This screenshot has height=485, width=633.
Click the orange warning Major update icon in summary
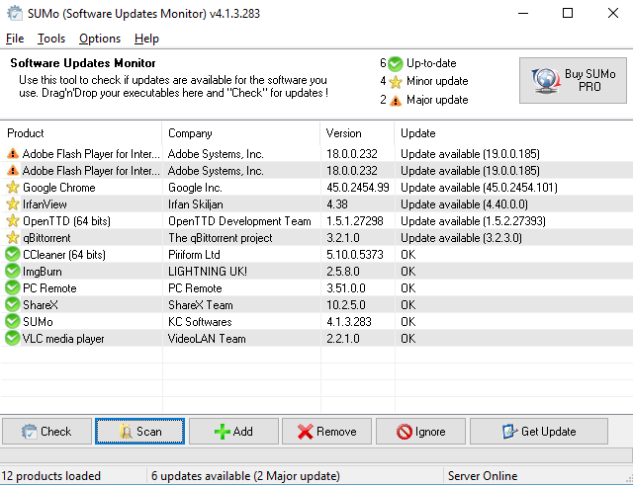click(x=396, y=100)
